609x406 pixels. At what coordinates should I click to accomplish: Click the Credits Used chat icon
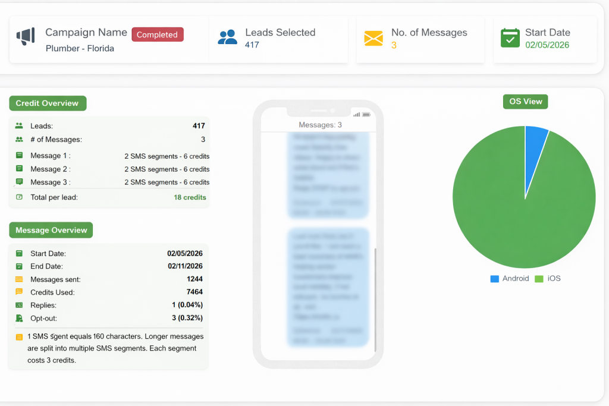pos(19,292)
